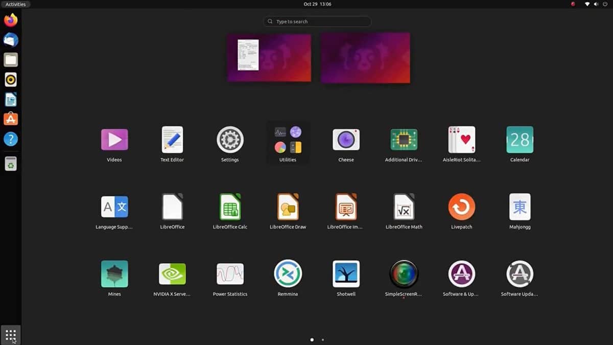Launch Livepatch
The height and width of the screenshot is (345, 613).
coord(462,206)
